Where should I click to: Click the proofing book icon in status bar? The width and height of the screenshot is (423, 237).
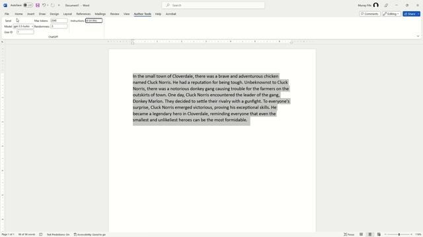pyautogui.click(x=41, y=234)
